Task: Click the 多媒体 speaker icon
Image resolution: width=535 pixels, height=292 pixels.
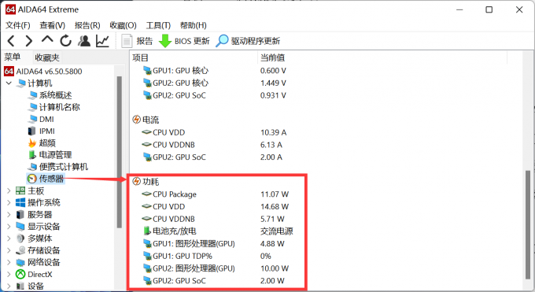Action: pyautogui.click(x=20, y=238)
